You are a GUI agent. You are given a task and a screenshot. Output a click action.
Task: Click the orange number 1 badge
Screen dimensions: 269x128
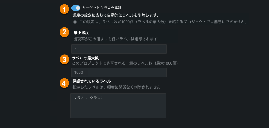tap(64, 9)
